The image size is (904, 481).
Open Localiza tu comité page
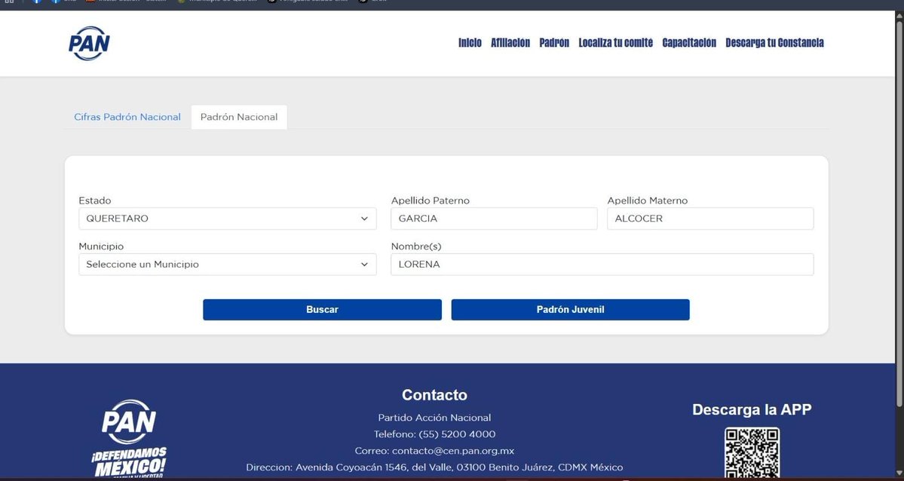click(x=616, y=43)
